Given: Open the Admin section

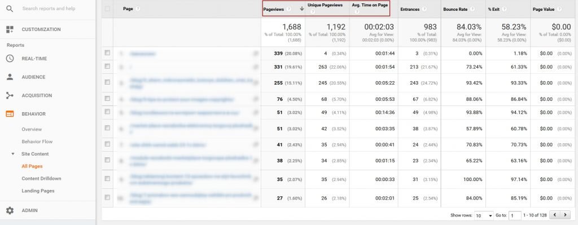Looking at the screenshot, I should pos(29,211).
